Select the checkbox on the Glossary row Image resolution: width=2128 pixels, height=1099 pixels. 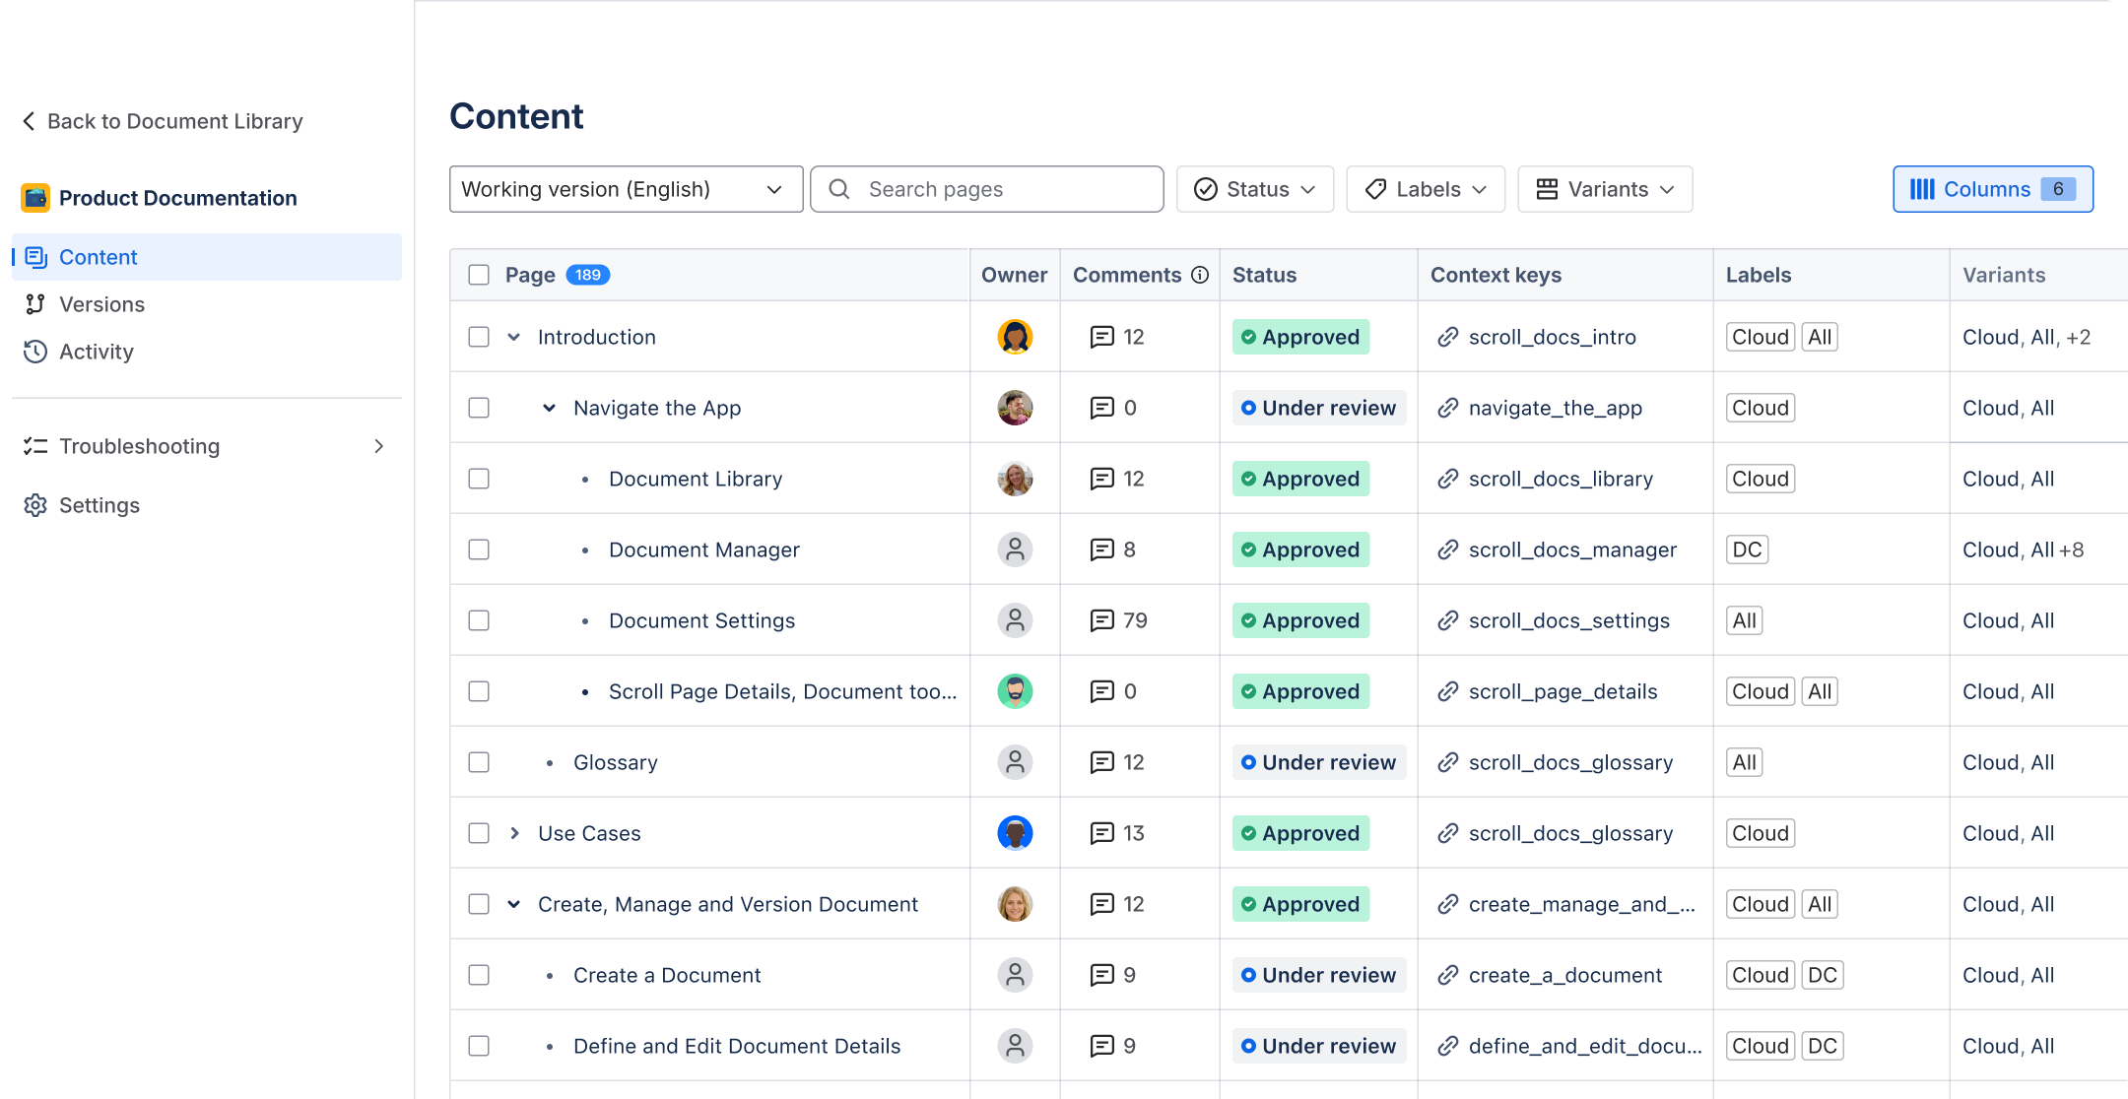click(479, 762)
